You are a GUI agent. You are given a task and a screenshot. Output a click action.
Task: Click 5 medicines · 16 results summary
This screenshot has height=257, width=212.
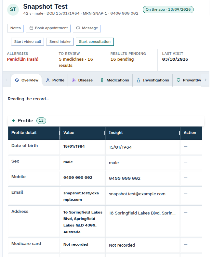point(76,62)
